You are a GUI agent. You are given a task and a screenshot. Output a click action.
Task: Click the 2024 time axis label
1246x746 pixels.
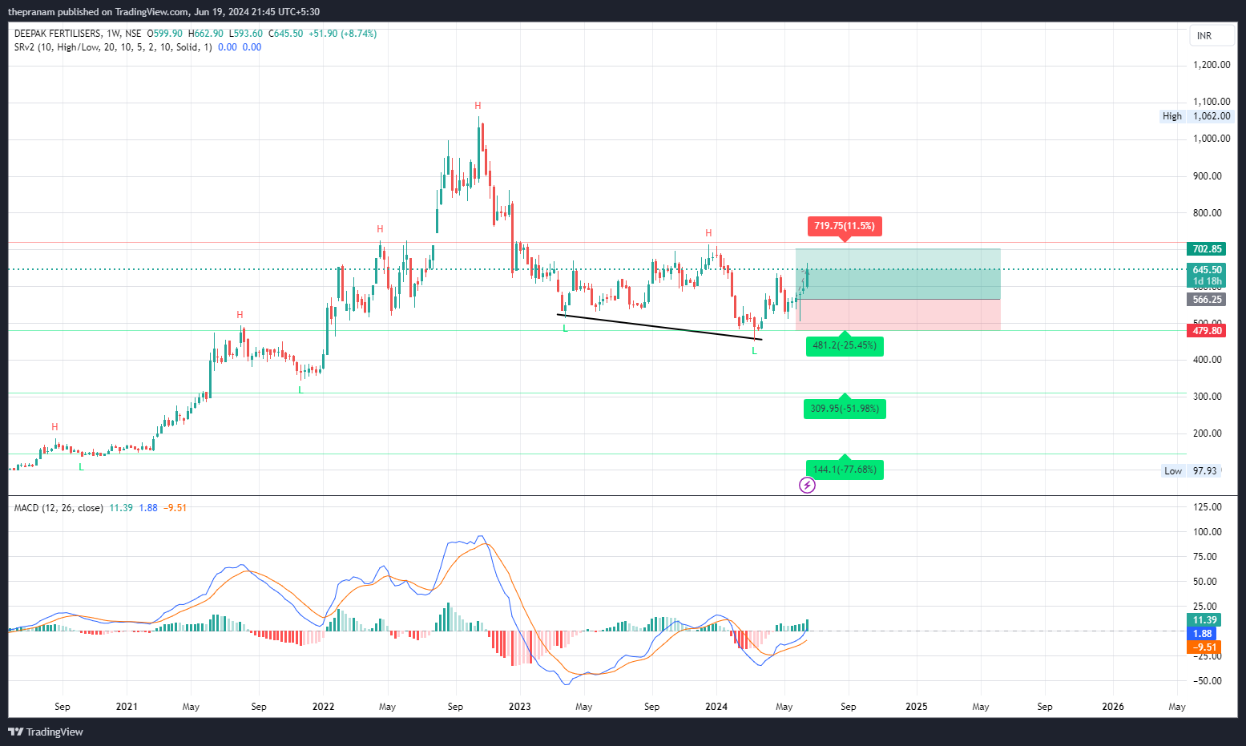(x=716, y=707)
